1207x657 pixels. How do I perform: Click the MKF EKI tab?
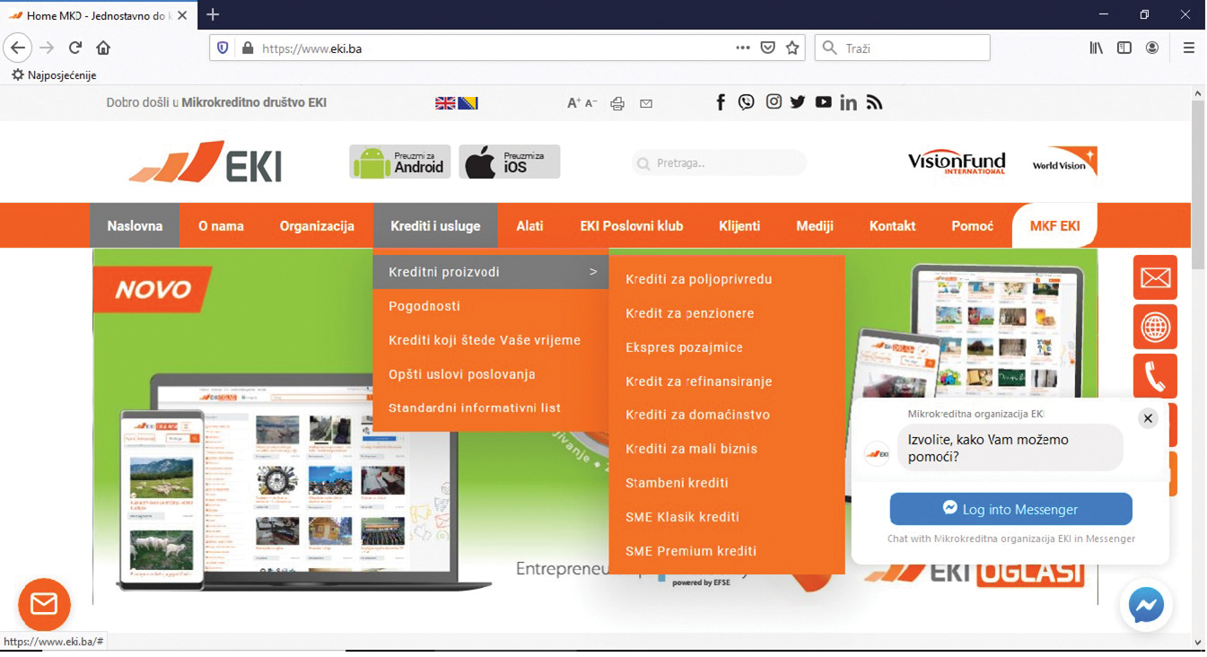[x=1054, y=225]
